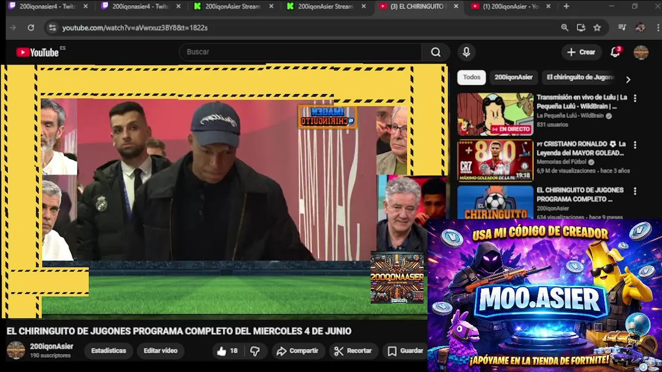Switch to (1) 200iqonAsier YouTube tab

(511, 6)
